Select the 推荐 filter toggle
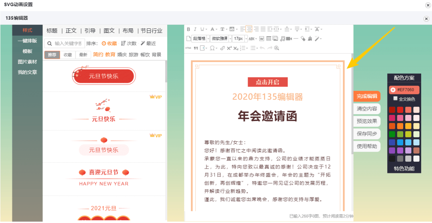 pos(52,54)
